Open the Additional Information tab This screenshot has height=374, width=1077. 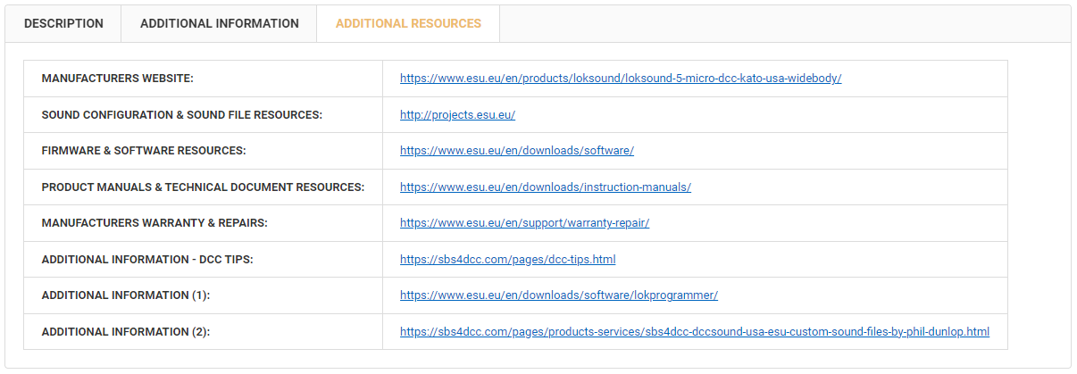click(x=220, y=24)
